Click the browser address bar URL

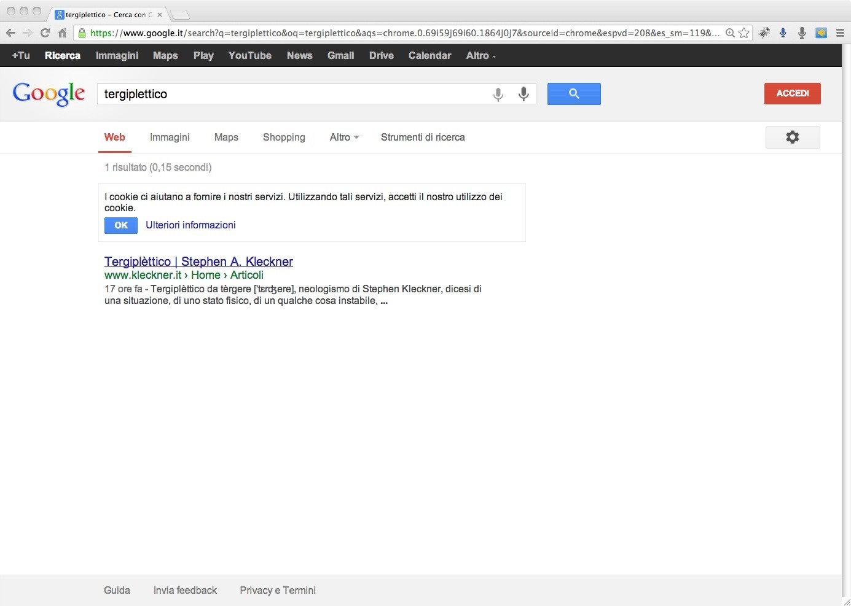(x=404, y=33)
